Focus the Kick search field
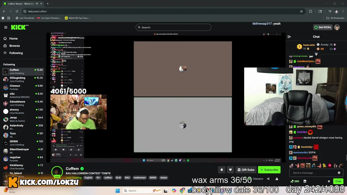The width and height of the screenshot is (347, 195). point(173,27)
